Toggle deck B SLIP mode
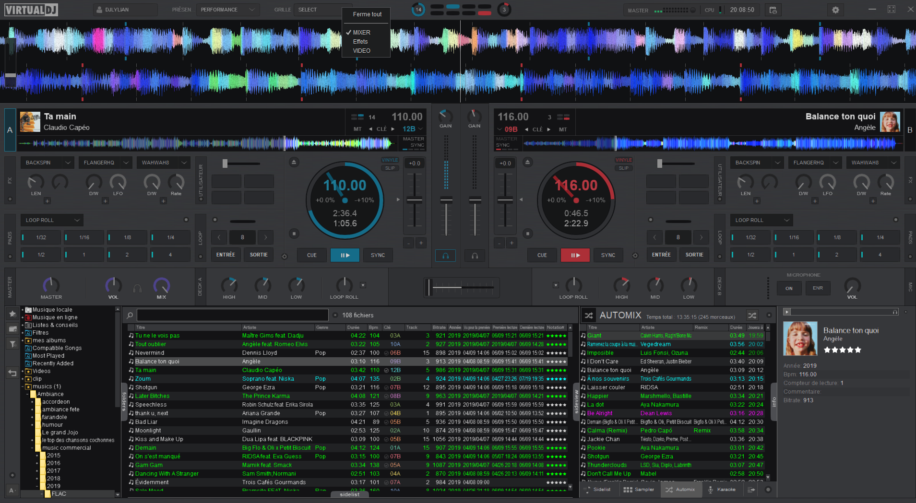The width and height of the screenshot is (916, 503). (623, 168)
